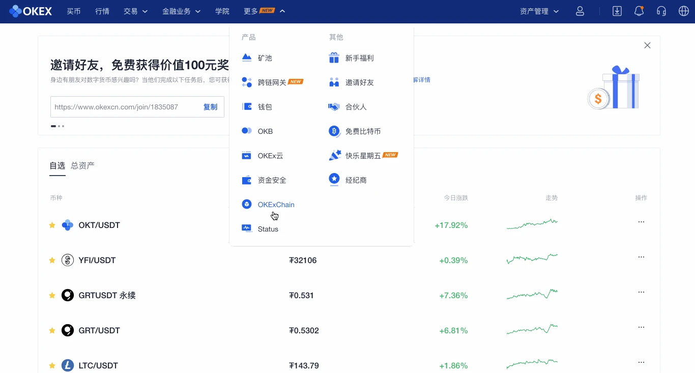695x373 pixels.
Task: Open more options for GRT/USDT row
Action: [x=641, y=327]
